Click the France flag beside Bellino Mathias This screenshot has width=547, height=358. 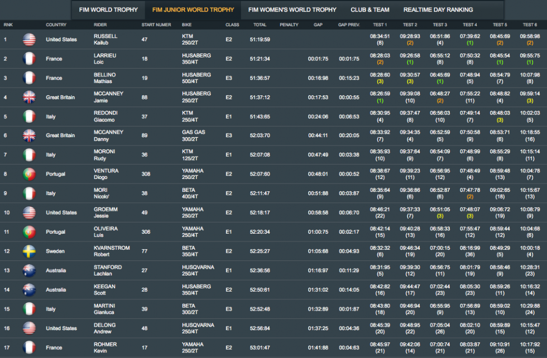pos(29,78)
